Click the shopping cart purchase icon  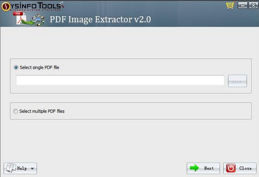point(230,6)
